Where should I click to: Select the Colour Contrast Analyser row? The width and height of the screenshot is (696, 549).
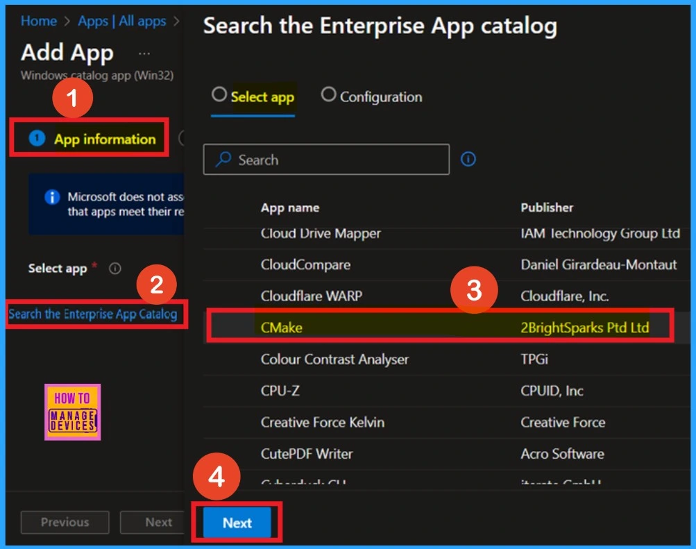[446, 359]
